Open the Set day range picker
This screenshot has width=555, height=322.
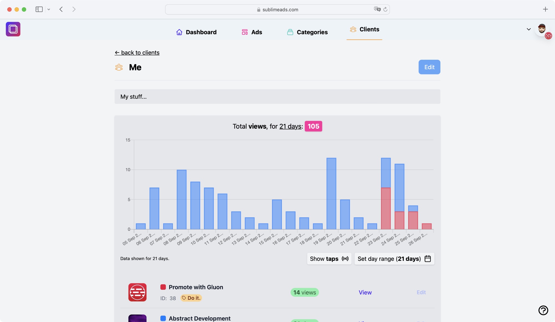click(394, 259)
